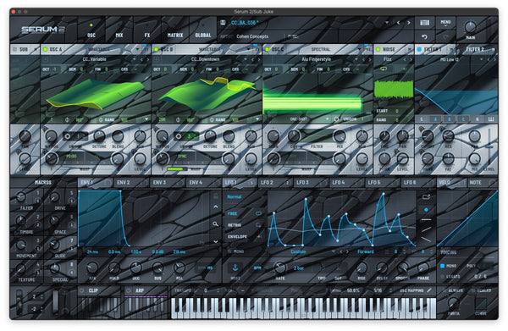Select the LFO point draw tool dot
The width and height of the screenshot is (508, 331).
coord(426,210)
